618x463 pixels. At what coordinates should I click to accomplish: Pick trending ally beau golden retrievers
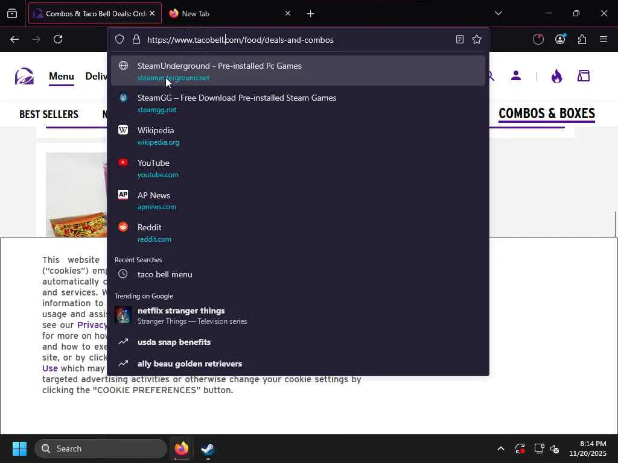[298, 364]
